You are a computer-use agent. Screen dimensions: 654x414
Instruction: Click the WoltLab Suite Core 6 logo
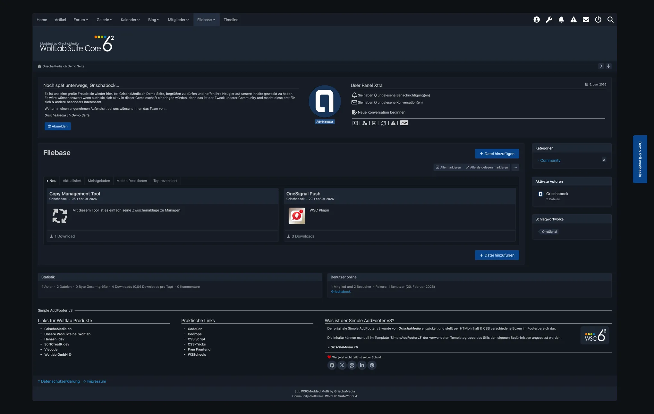pyautogui.click(x=77, y=44)
